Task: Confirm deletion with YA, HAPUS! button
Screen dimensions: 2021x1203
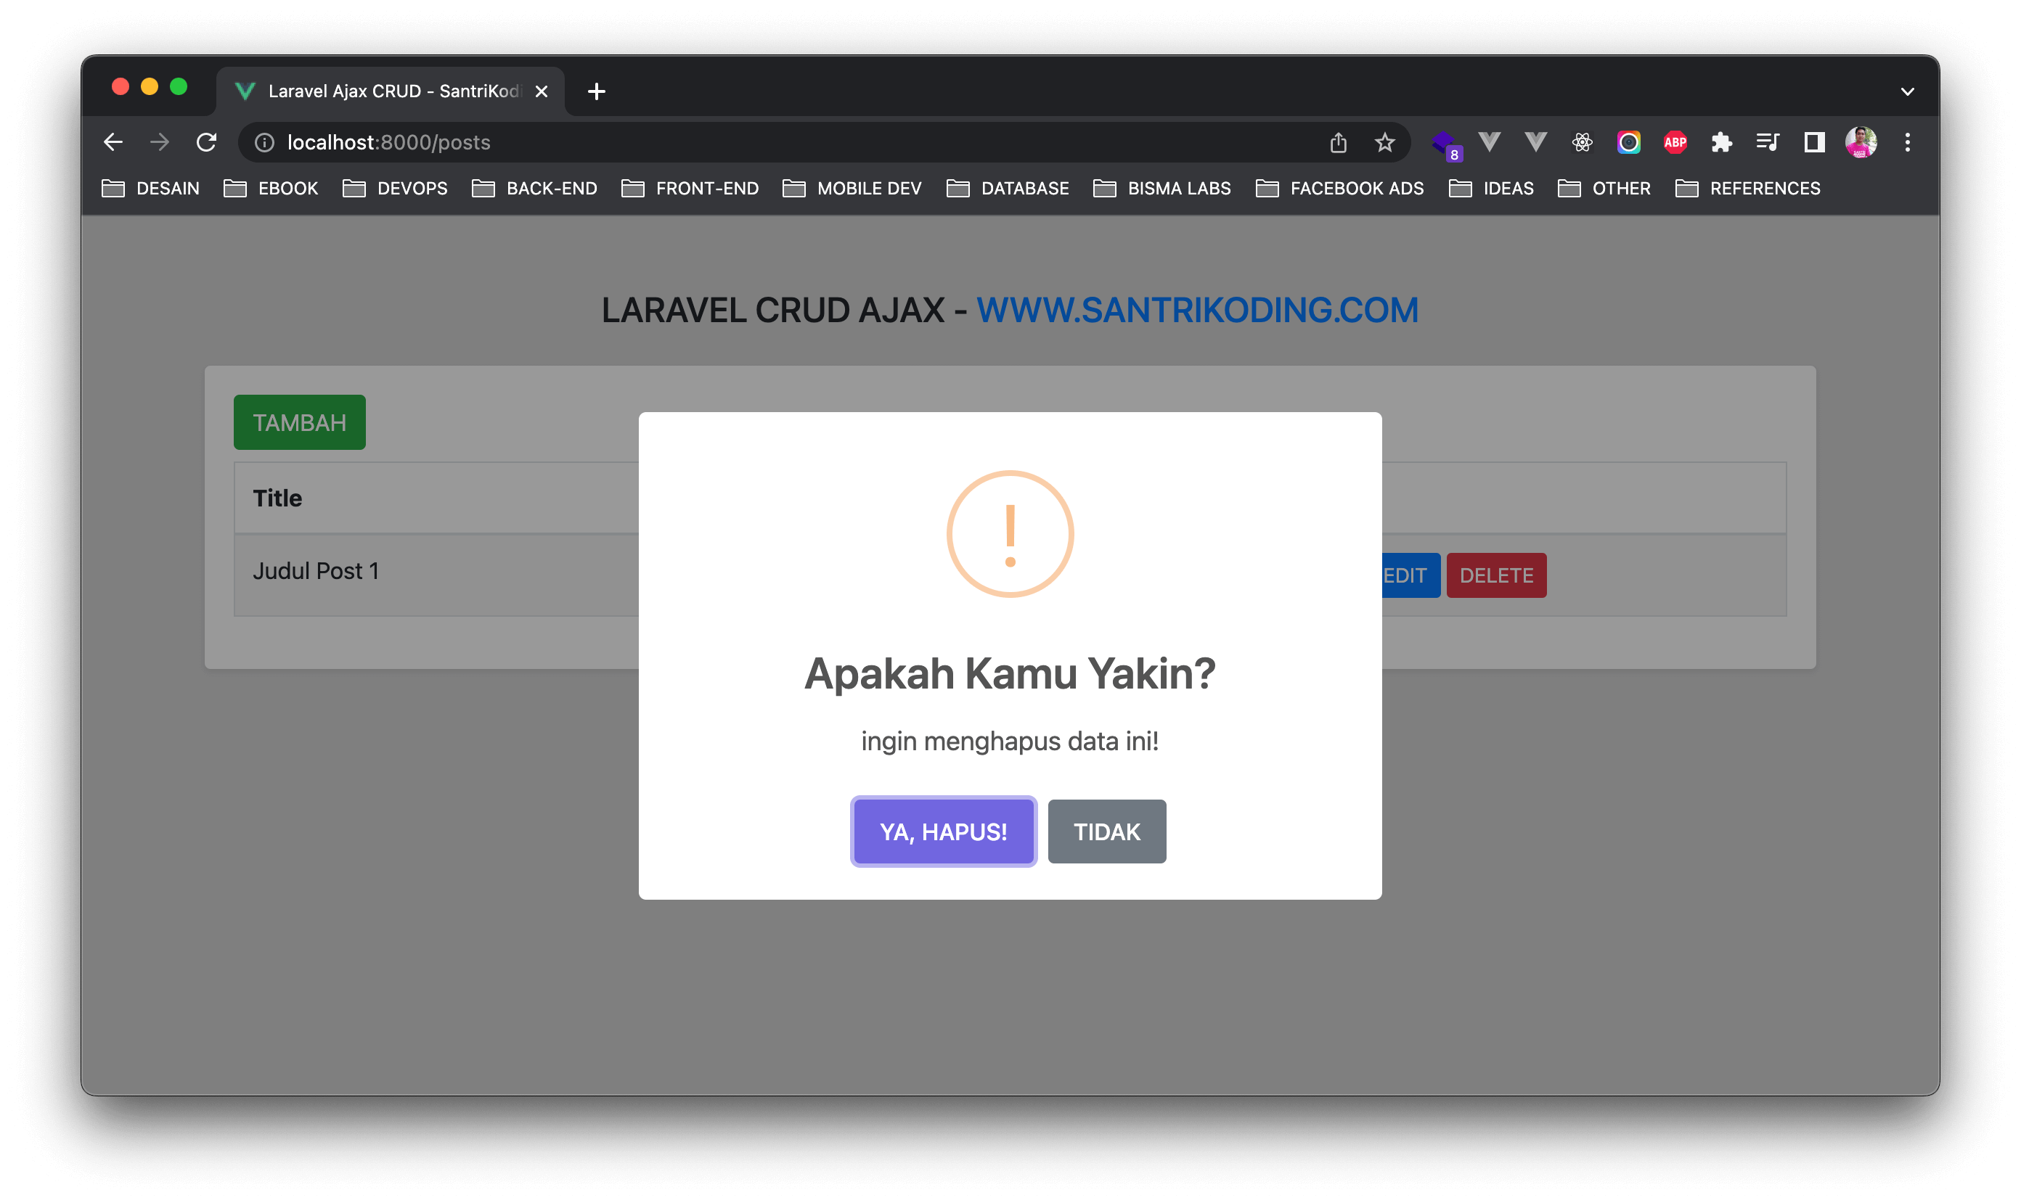Action: 943,832
